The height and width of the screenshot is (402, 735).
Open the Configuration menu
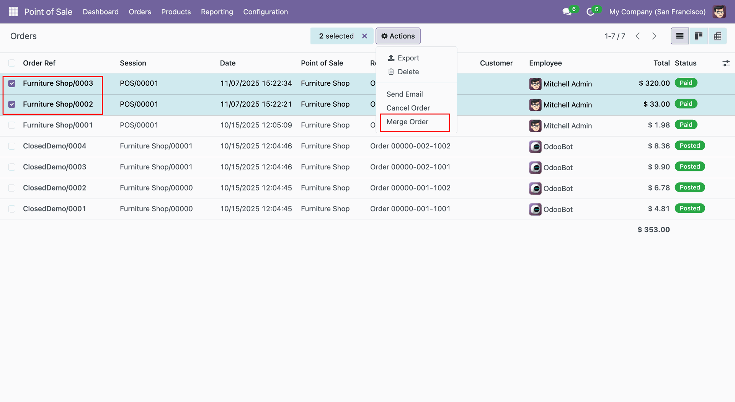pyautogui.click(x=265, y=12)
